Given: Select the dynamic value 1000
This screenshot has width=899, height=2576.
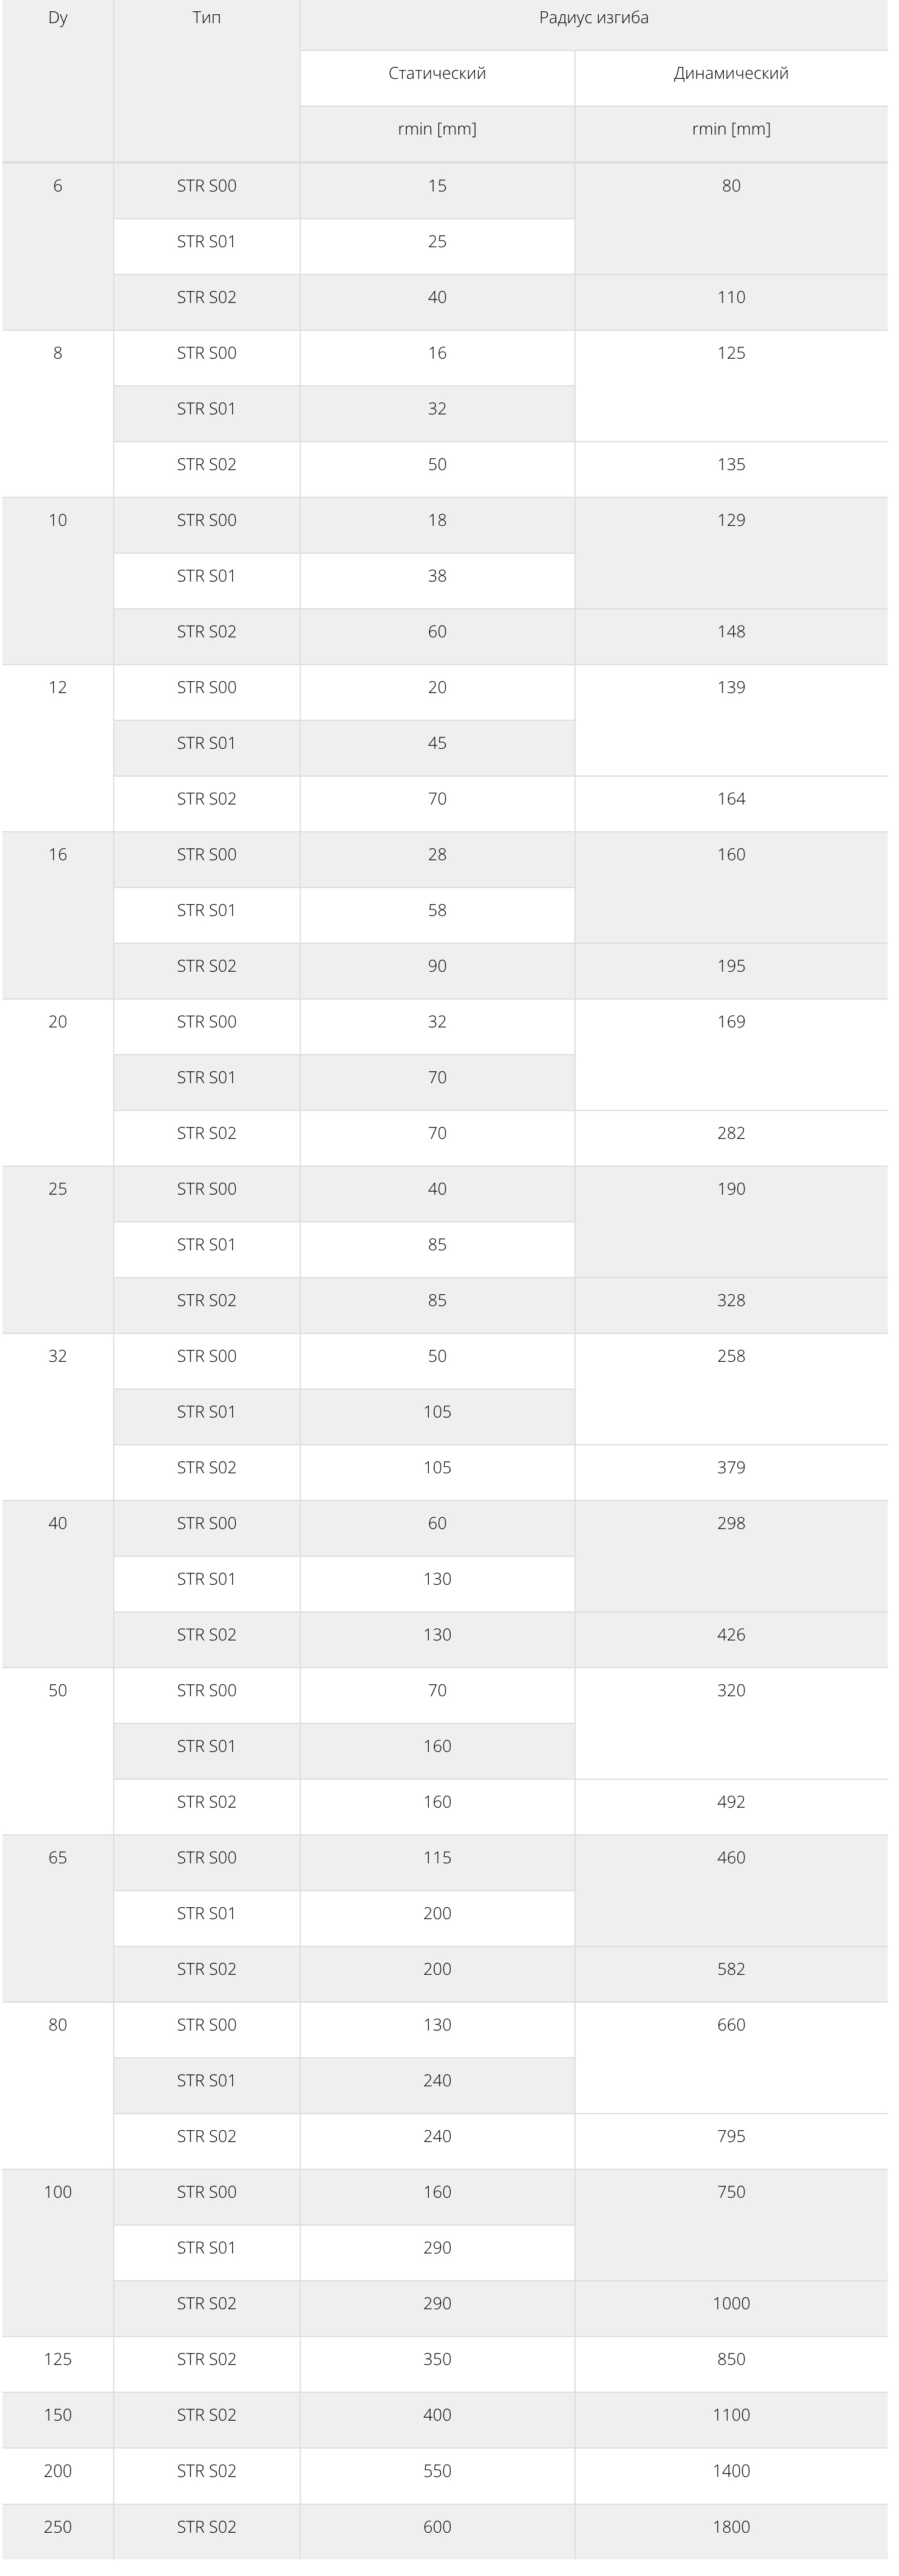Looking at the screenshot, I should [731, 2303].
